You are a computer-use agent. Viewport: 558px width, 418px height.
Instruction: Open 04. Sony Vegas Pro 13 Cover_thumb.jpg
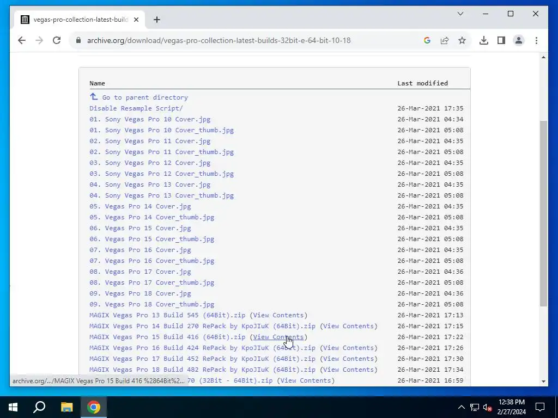pos(161,195)
